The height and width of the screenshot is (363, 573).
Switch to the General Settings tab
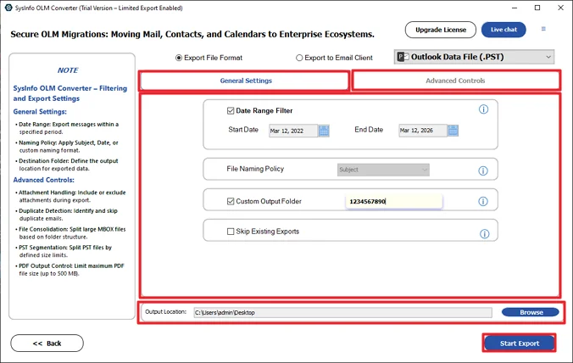tap(244, 81)
